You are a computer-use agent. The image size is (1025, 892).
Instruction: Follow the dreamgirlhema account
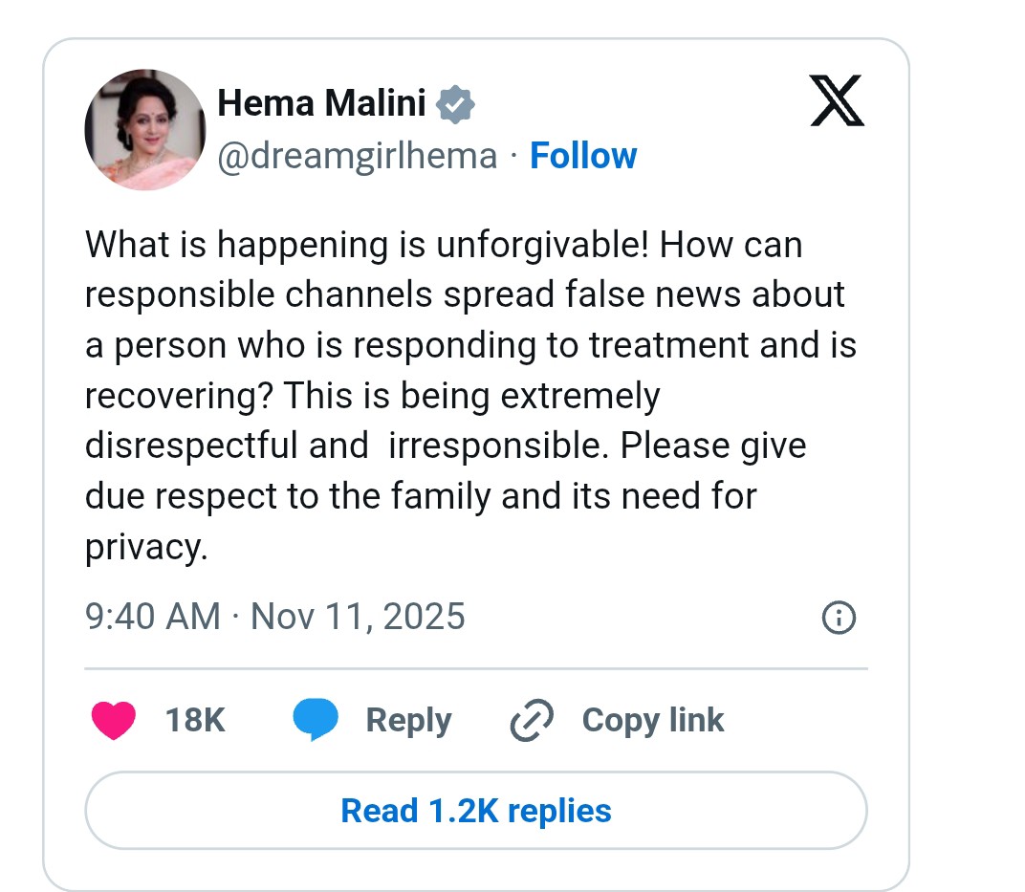click(583, 156)
